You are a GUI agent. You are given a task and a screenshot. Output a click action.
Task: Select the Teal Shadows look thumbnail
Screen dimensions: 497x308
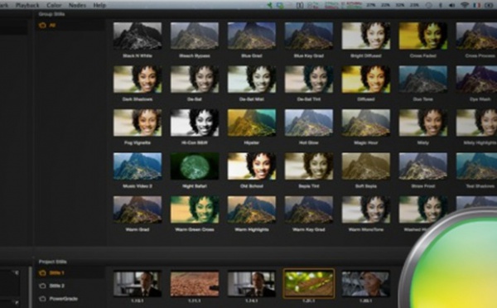coord(476,166)
